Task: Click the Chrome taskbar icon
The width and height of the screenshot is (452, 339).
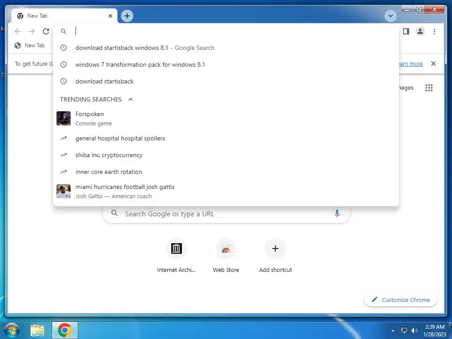Action: click(65, 330)
